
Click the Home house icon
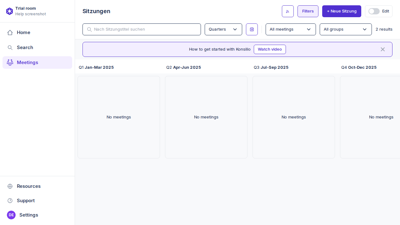pos(10,32)
